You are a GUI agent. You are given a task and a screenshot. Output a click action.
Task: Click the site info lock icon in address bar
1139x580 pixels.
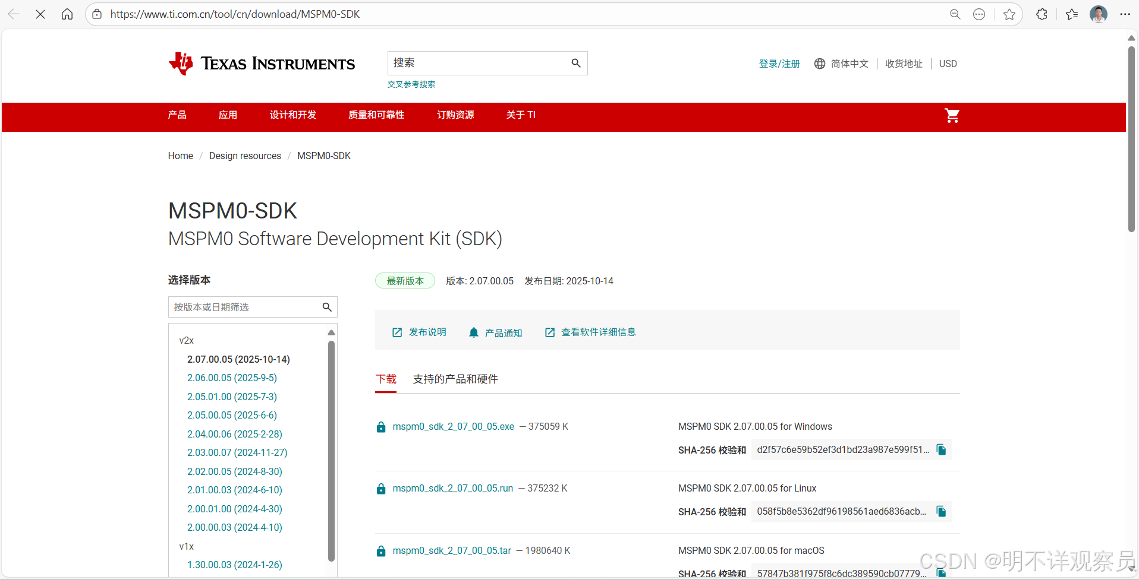97,14
